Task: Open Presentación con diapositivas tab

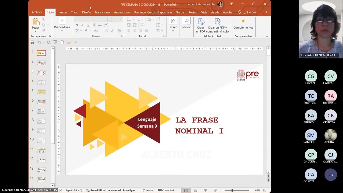Action: pos(153,12)
